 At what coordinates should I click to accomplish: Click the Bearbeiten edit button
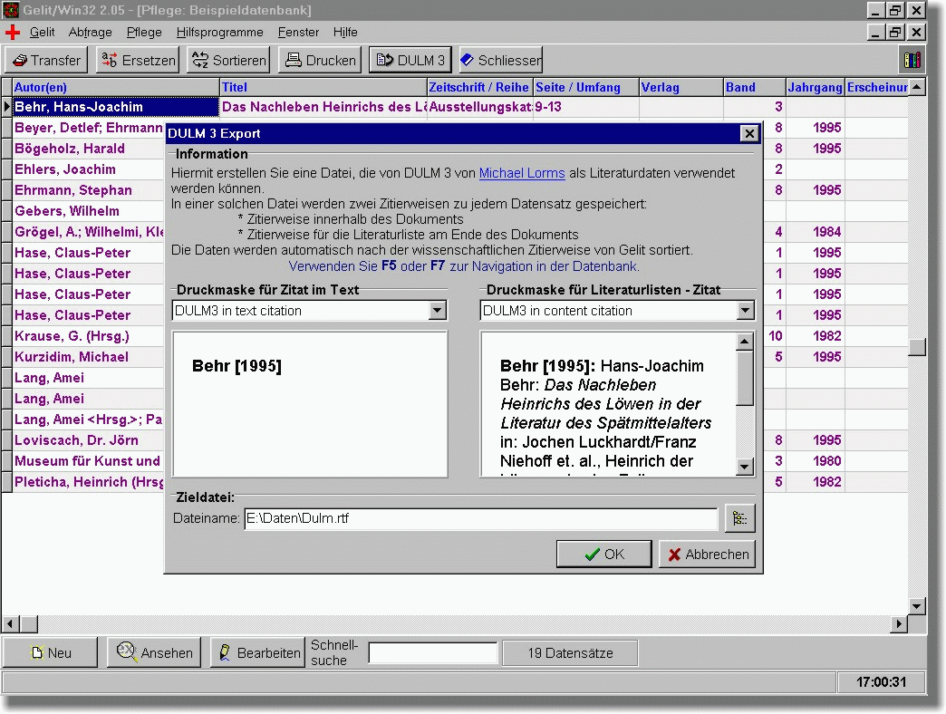257,653
